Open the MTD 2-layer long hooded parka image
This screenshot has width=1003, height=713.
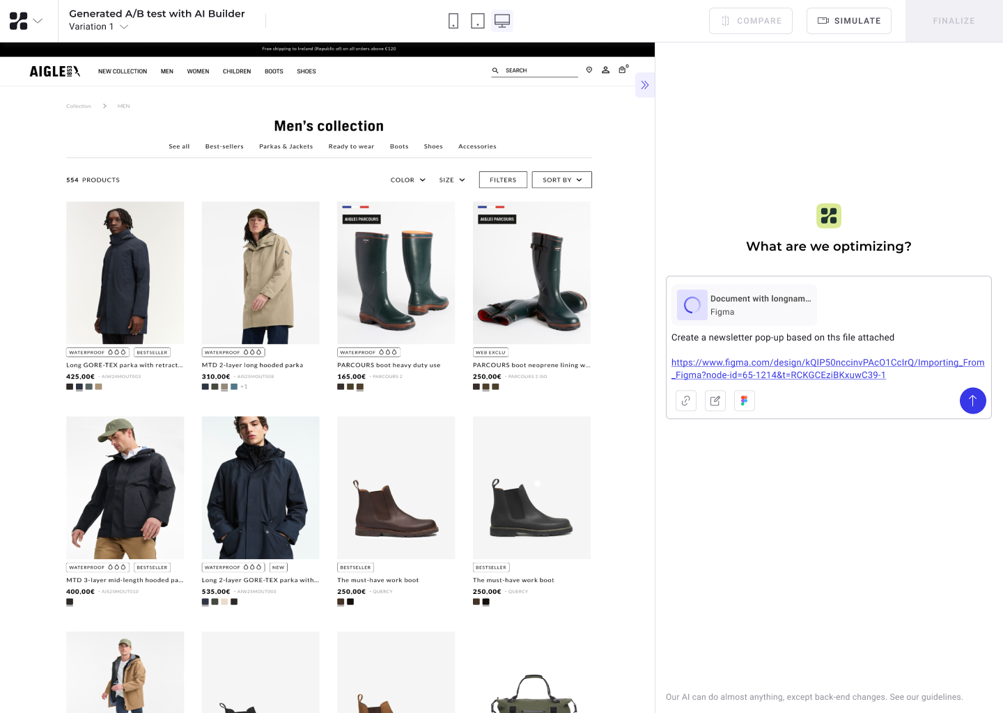[261, 273]
